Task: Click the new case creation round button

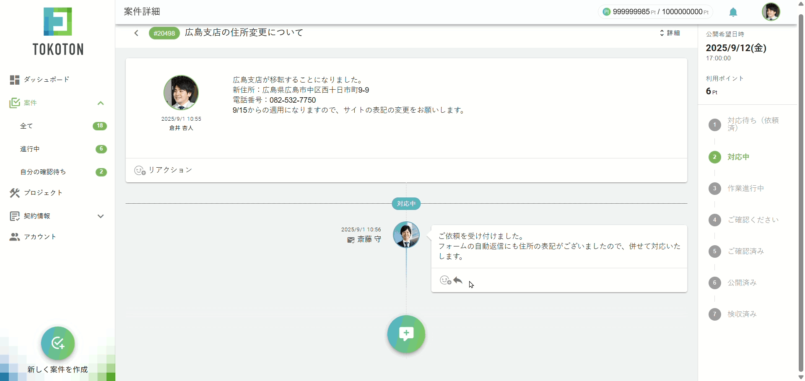Action: 58,343
